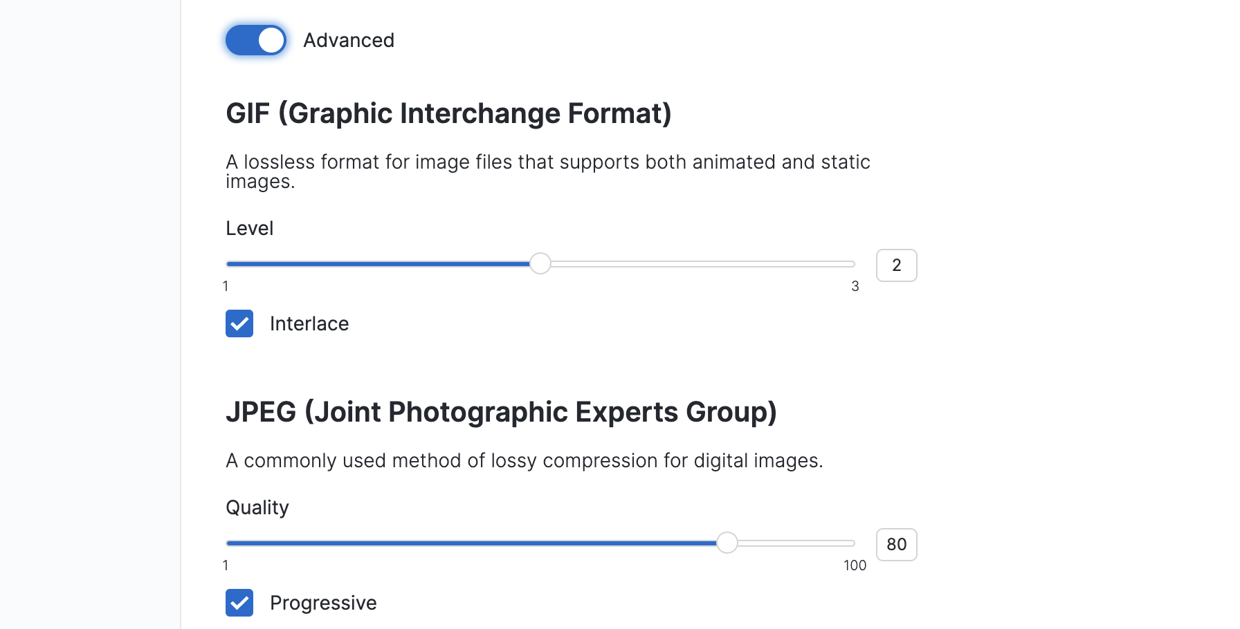This screenshot has height=629, width=1240.
Task: Toggle the Advanced switch off
Action: point(255,40)
